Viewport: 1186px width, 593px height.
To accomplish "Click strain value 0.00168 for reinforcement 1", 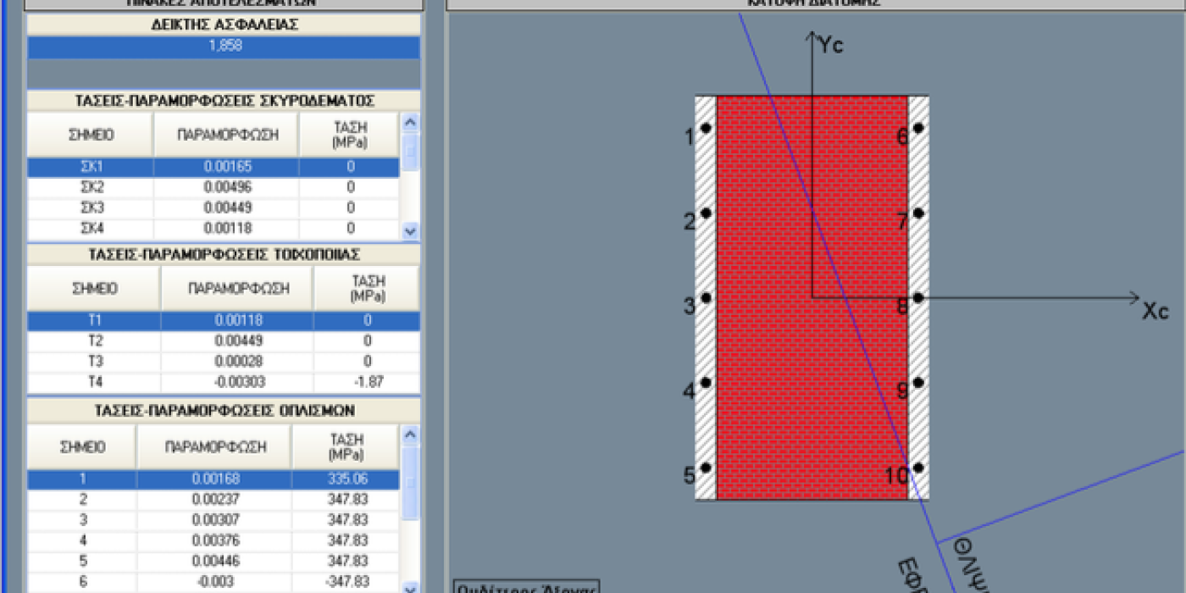I will click(214, 479).
